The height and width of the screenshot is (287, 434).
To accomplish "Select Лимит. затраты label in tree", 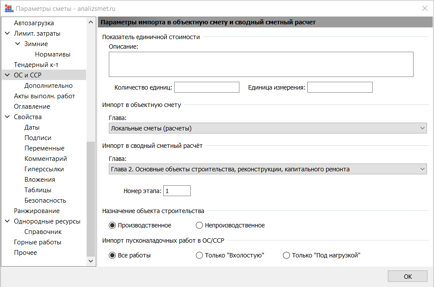I will point(37,33).
